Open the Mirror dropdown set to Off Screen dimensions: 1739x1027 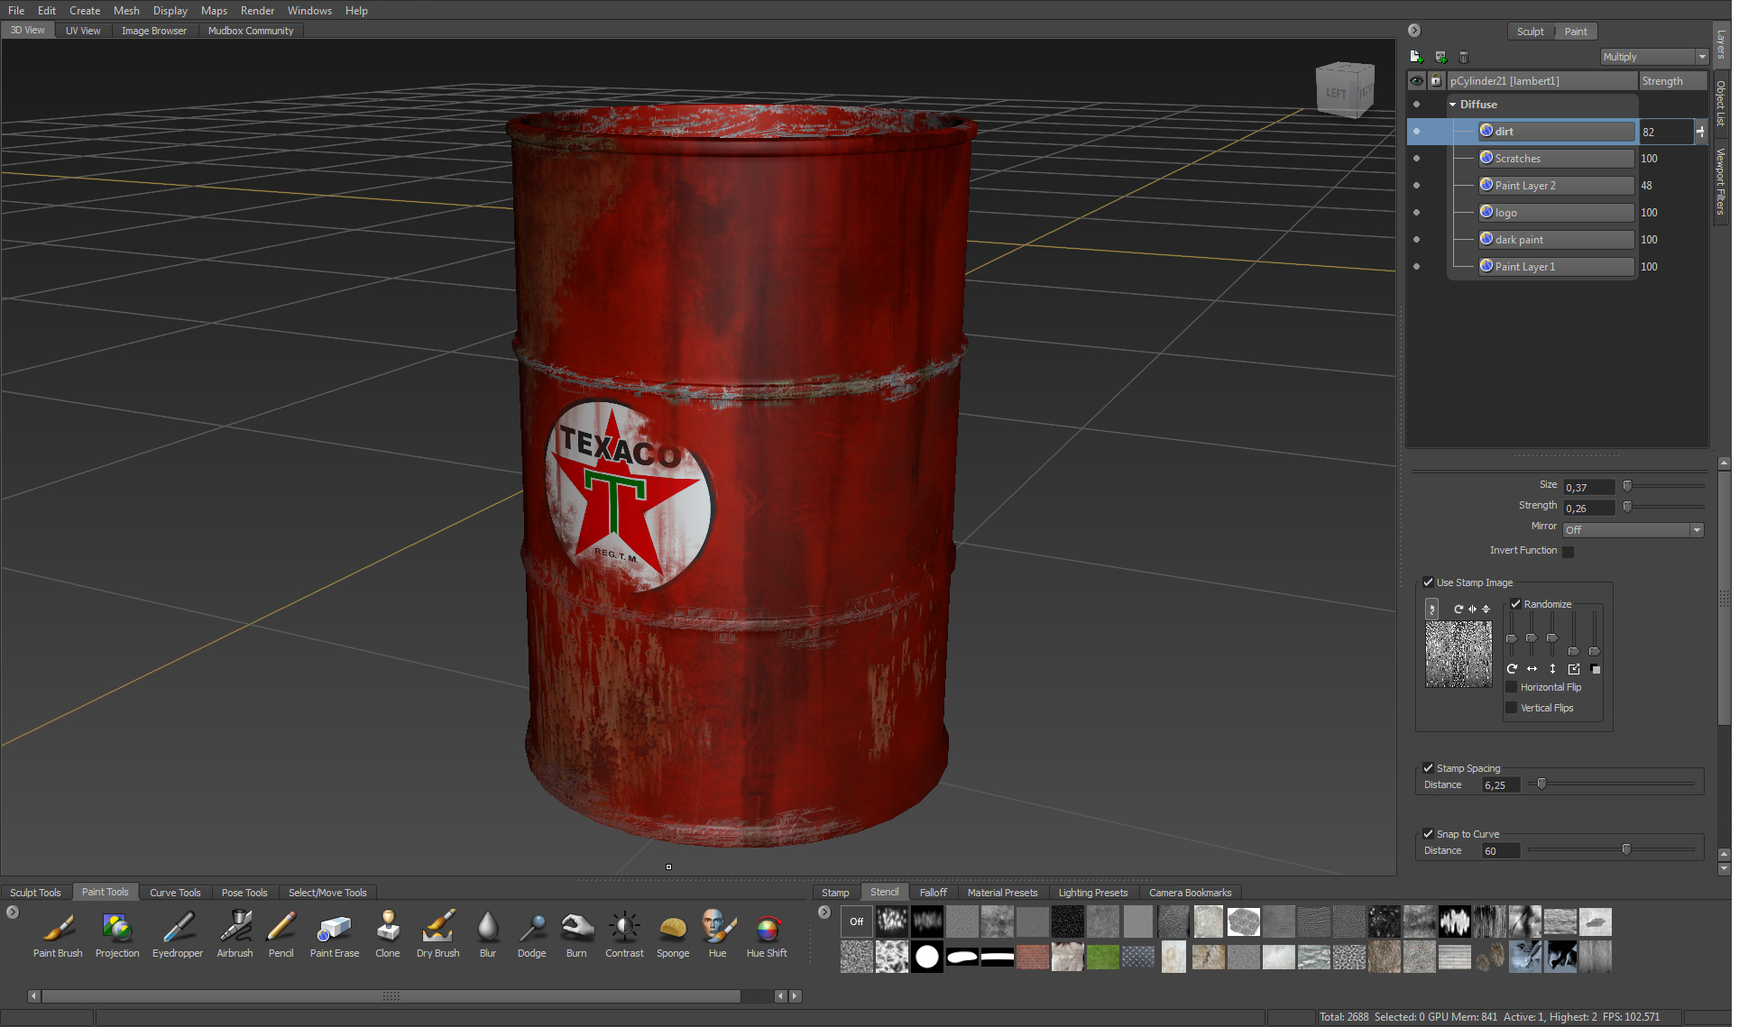[x=1633, y=530]
